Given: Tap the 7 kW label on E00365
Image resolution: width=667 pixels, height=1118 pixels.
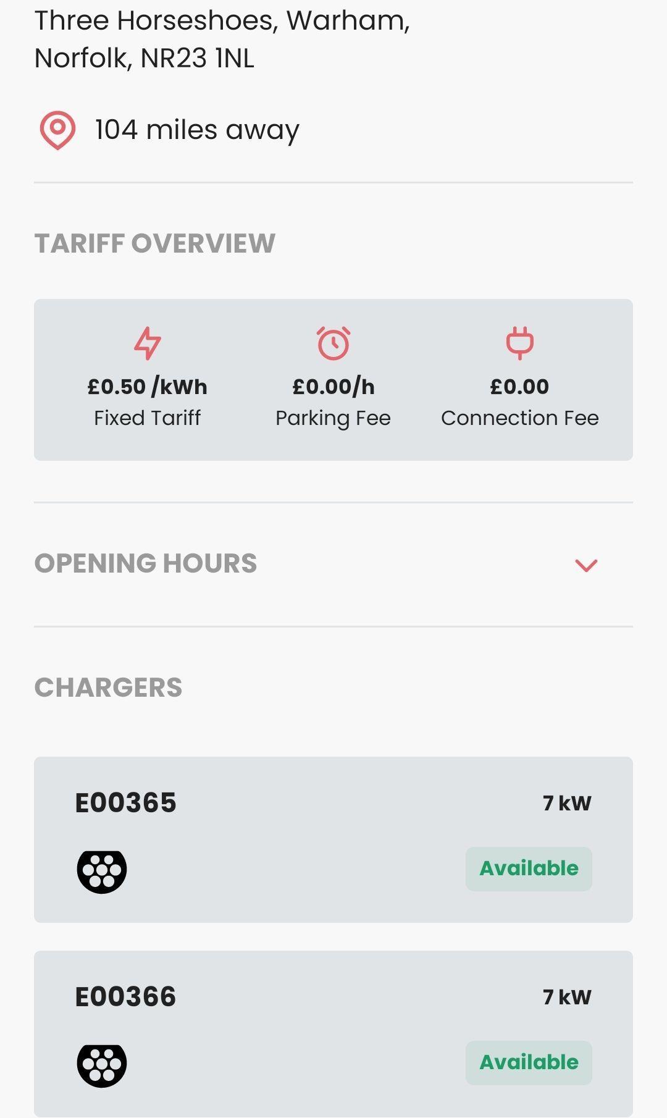Looking at the screenshot, I should 567,803.
